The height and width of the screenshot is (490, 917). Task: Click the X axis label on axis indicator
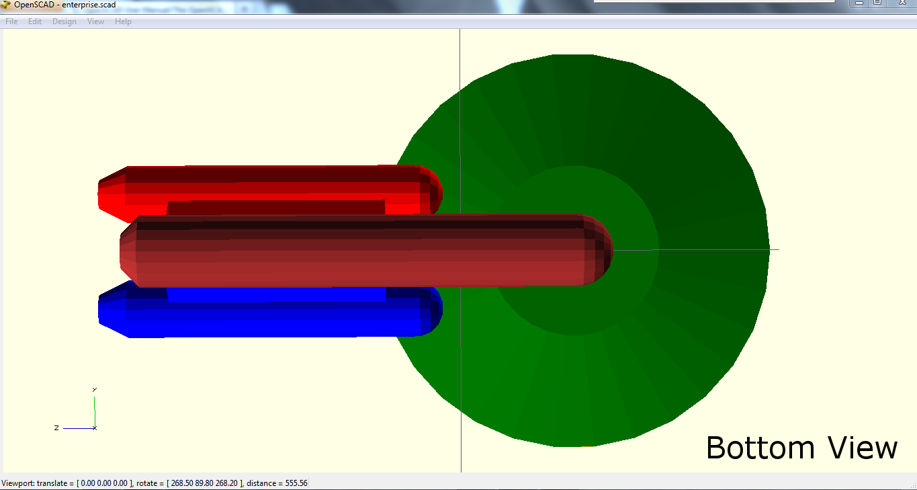pos(95,427)
